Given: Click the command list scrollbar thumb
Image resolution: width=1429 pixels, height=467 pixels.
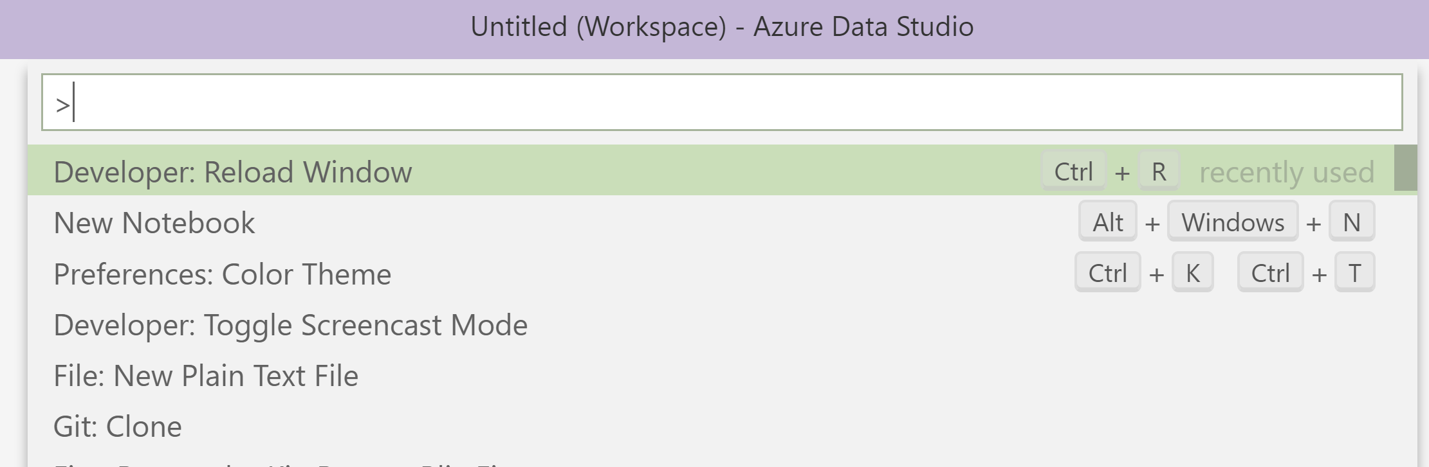Looking at the screenshot, I should 1405,168.
